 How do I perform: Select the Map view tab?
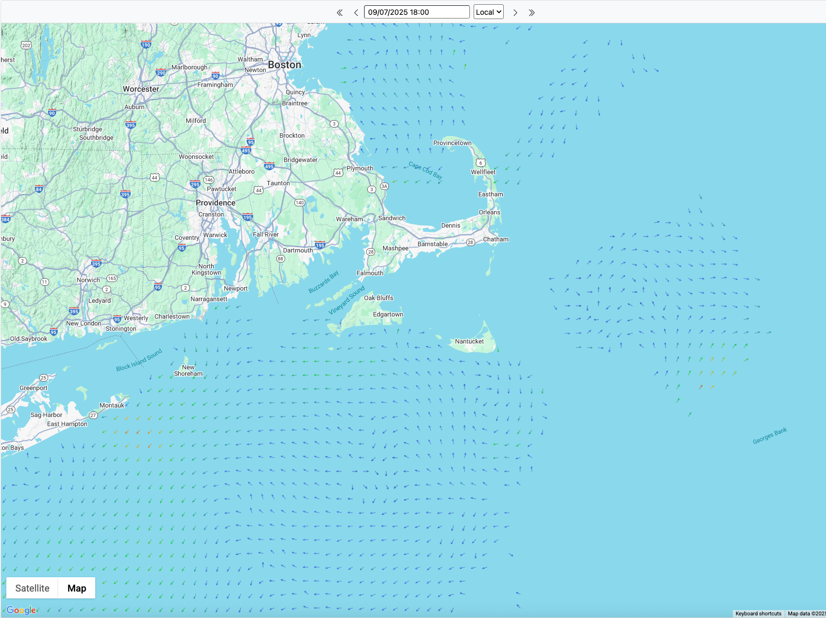tap(76, 588)
